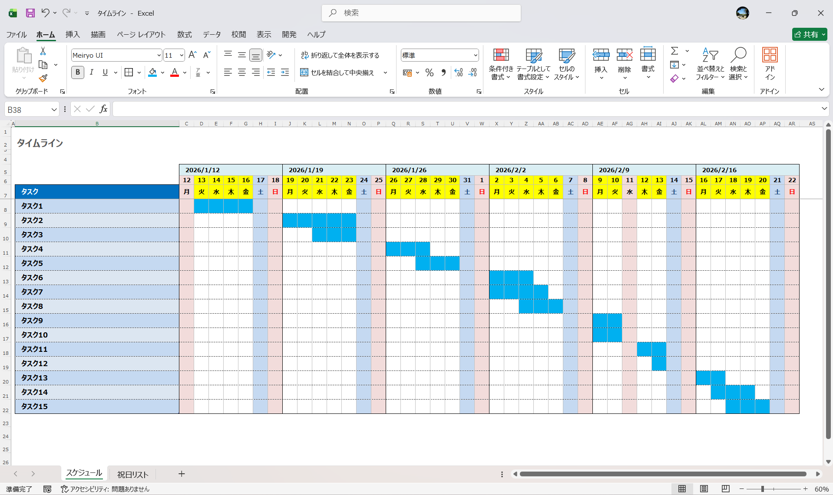The height and width of the screenshot is (495, 833).
Task: Click the increase font size icon
Action: pyautogui.click(x=192, y=55)
